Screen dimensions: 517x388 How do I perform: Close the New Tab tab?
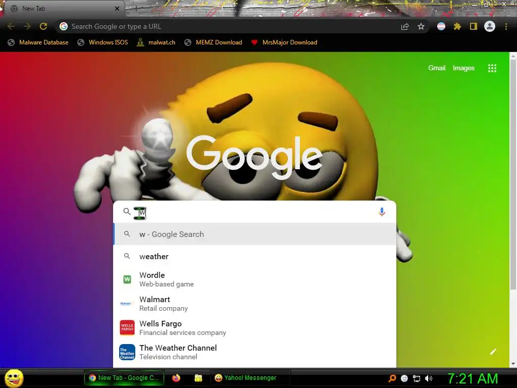point(117,9)
